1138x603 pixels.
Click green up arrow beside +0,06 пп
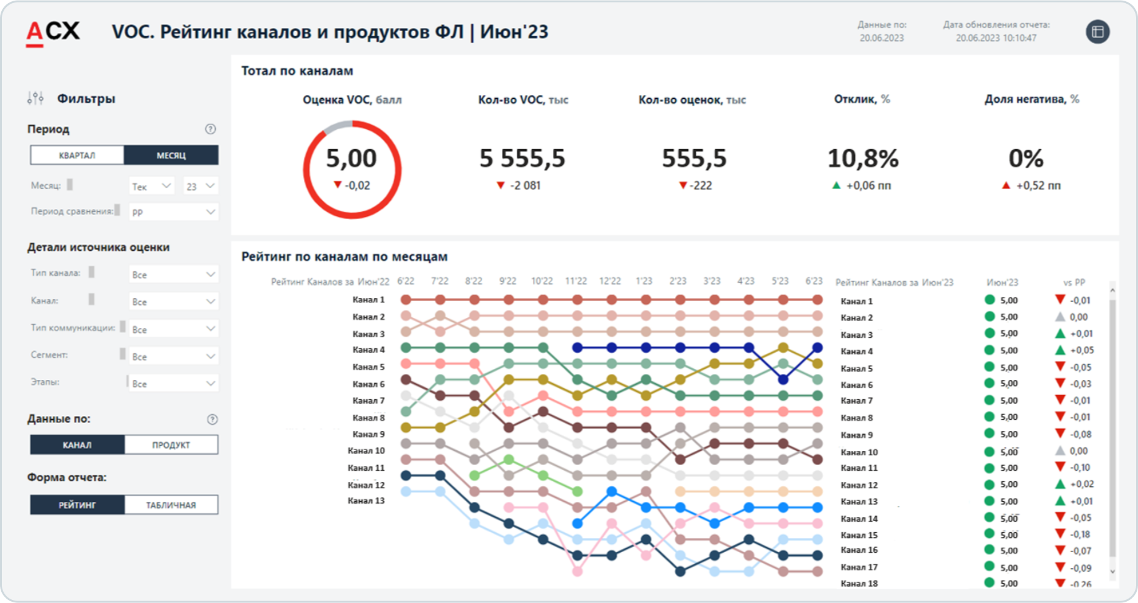click(x=836, y=185)
